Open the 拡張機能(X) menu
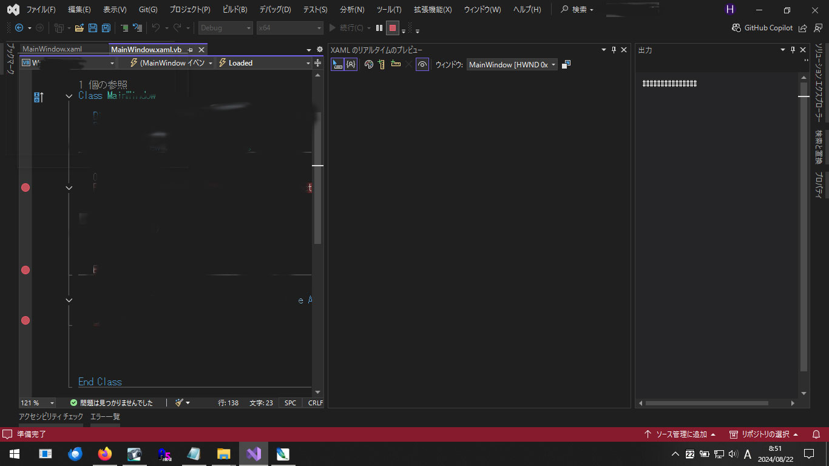 tap(433, 10)
